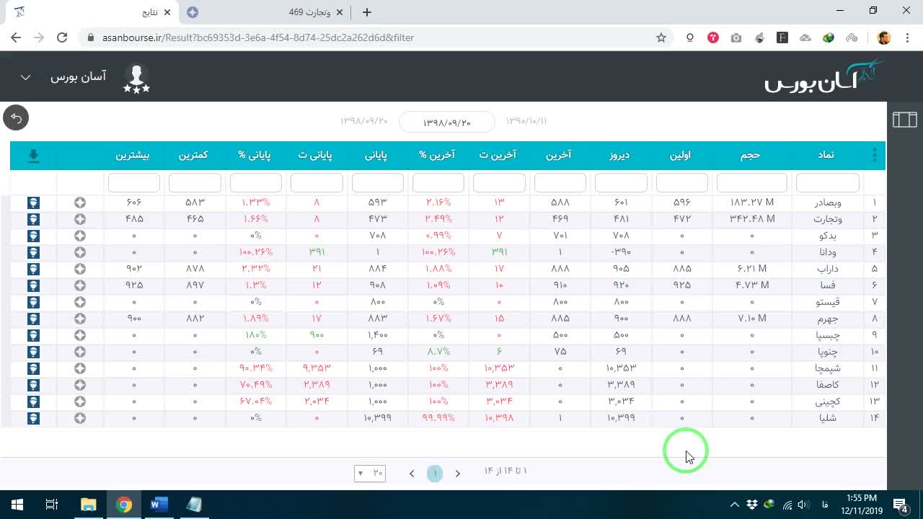Click the download icon in table header
This screenshot has width=923, height=519.
[x=33, y=155]
